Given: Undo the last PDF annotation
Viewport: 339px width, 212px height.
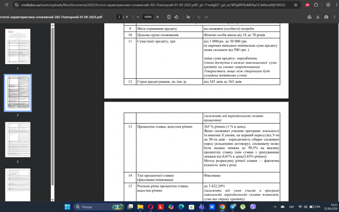Looking at the screenshot, I should click(199, 17).
